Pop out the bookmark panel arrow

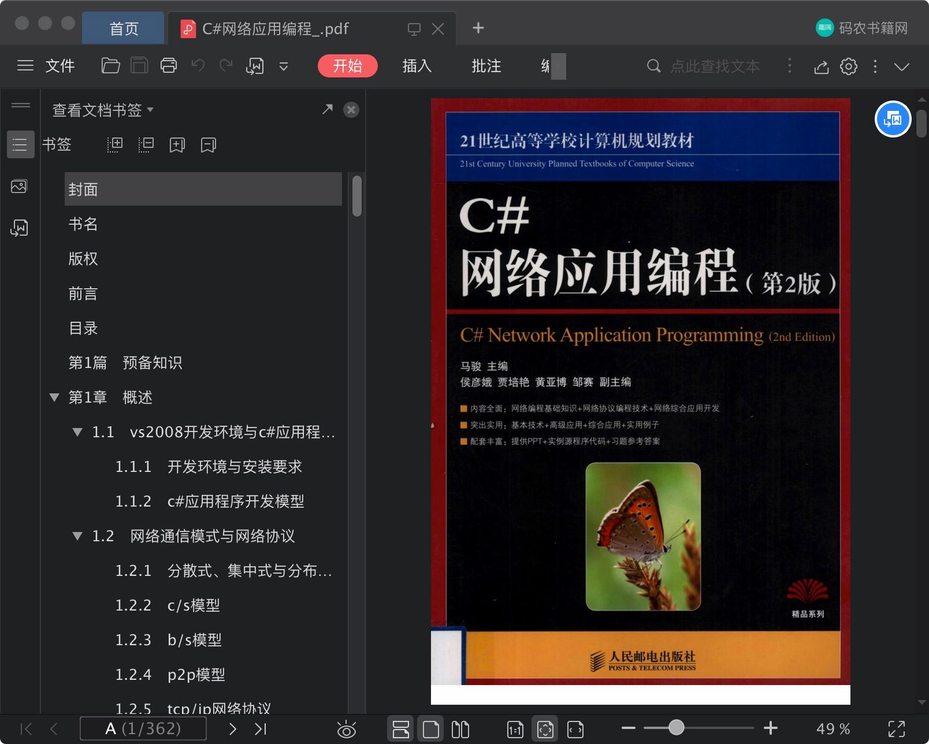[x=328, y=109]
